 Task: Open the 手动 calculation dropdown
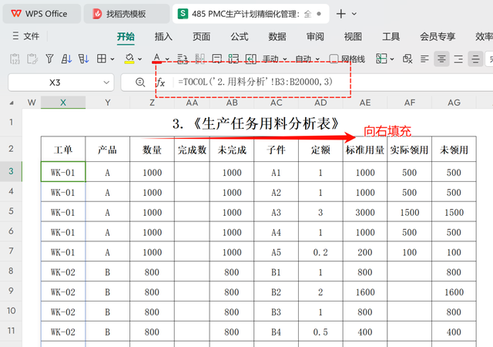[275, 59]
